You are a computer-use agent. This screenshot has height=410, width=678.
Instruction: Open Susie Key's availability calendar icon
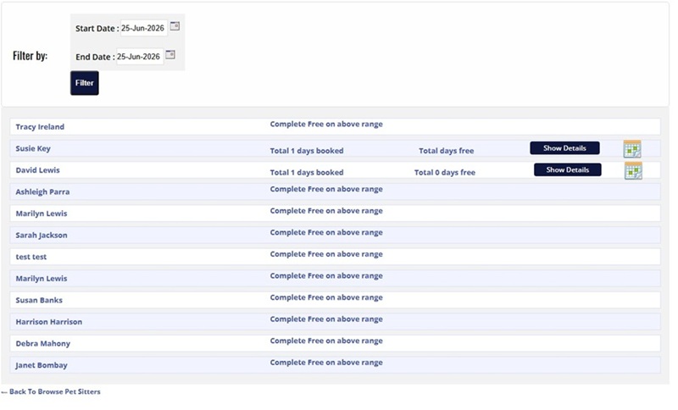click(x=632, y=148)
